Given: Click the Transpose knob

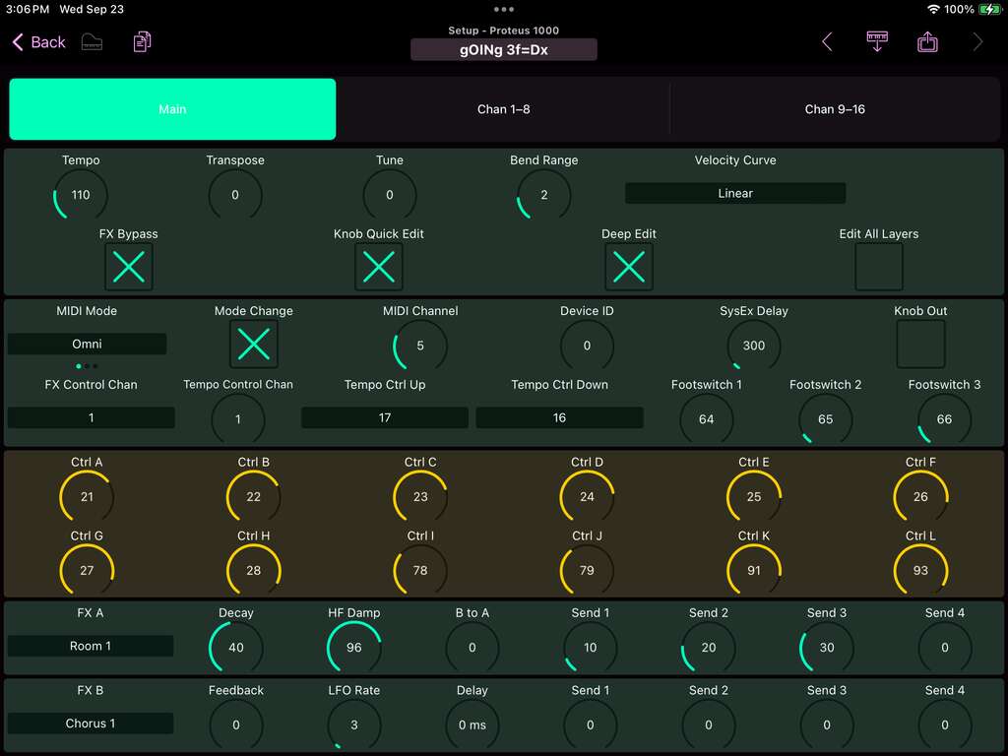Looking at the screenshot, I should [x=235, y=195].
